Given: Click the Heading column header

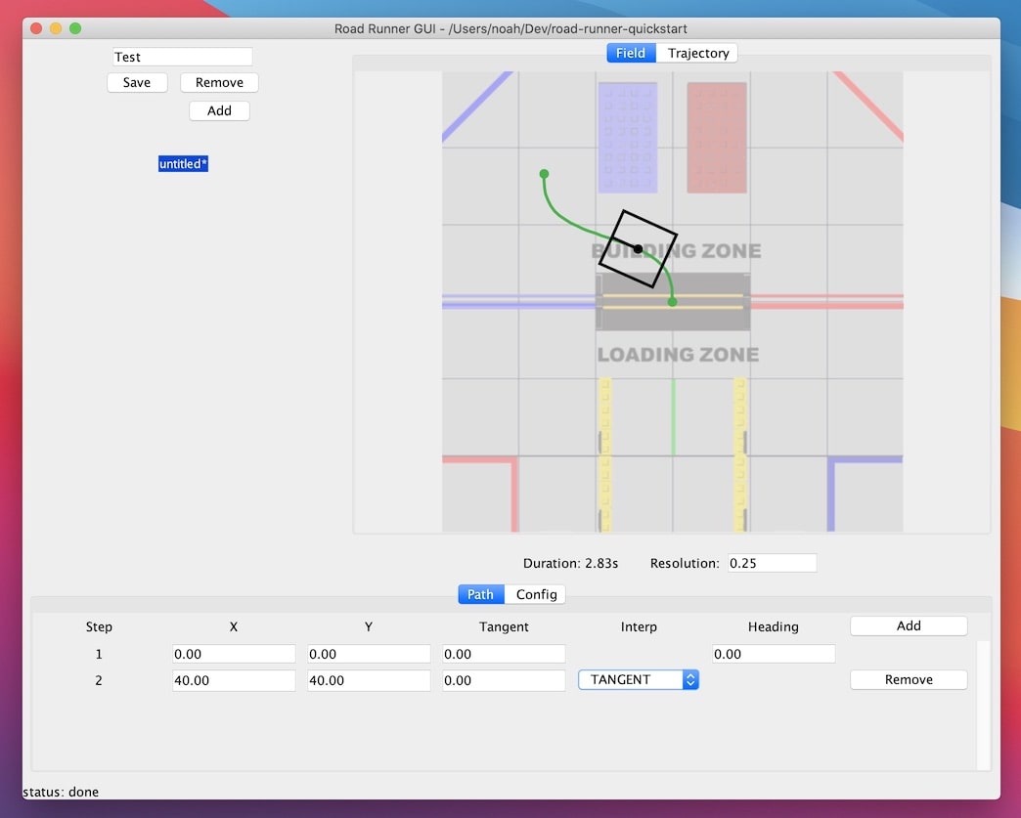Looking at the screenshot, I should [x=773, y=626].
